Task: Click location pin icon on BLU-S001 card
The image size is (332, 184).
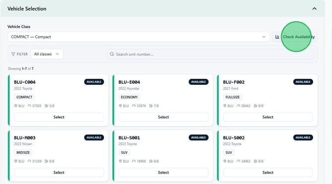Action: click(x=120, y=161)
